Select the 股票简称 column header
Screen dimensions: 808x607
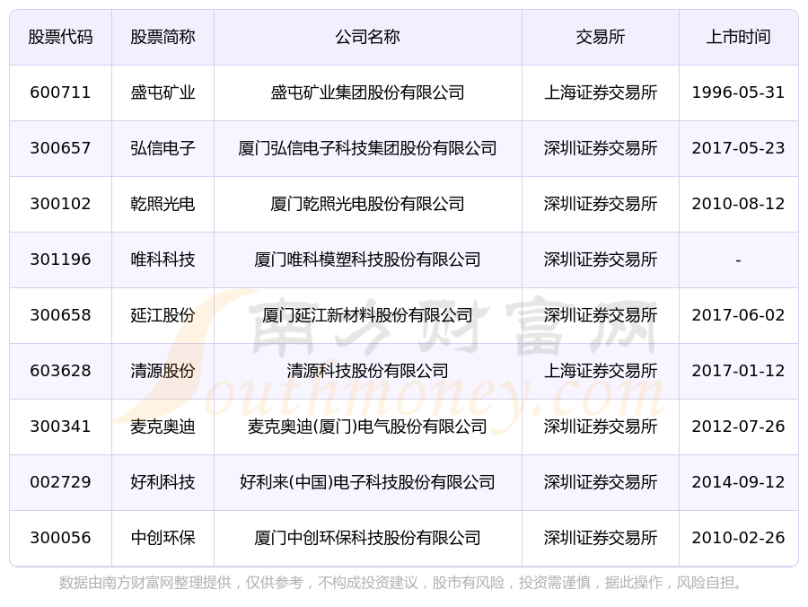pos(162,37)
